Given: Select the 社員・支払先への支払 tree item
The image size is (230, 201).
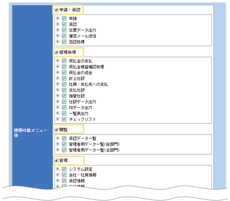Looking at the screenshot, I should (x=88, y=84).
